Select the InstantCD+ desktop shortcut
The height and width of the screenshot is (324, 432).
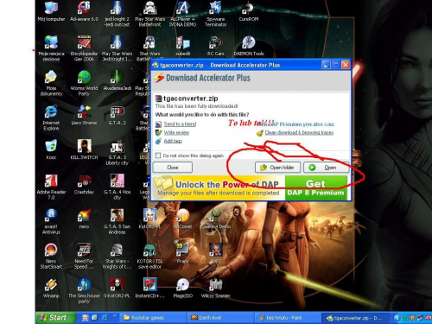pos(149,288)
